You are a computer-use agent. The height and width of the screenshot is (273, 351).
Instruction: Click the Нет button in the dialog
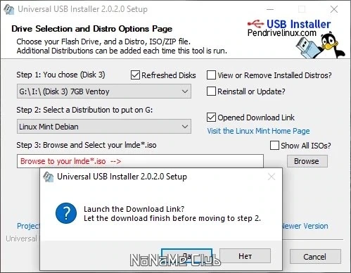[x=245, y=256]
